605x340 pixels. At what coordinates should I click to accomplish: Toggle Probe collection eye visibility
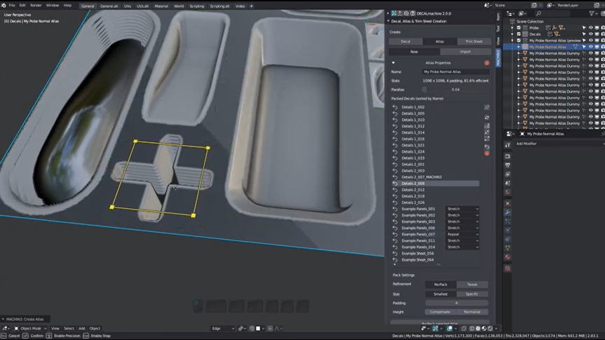tap(591, 28)
